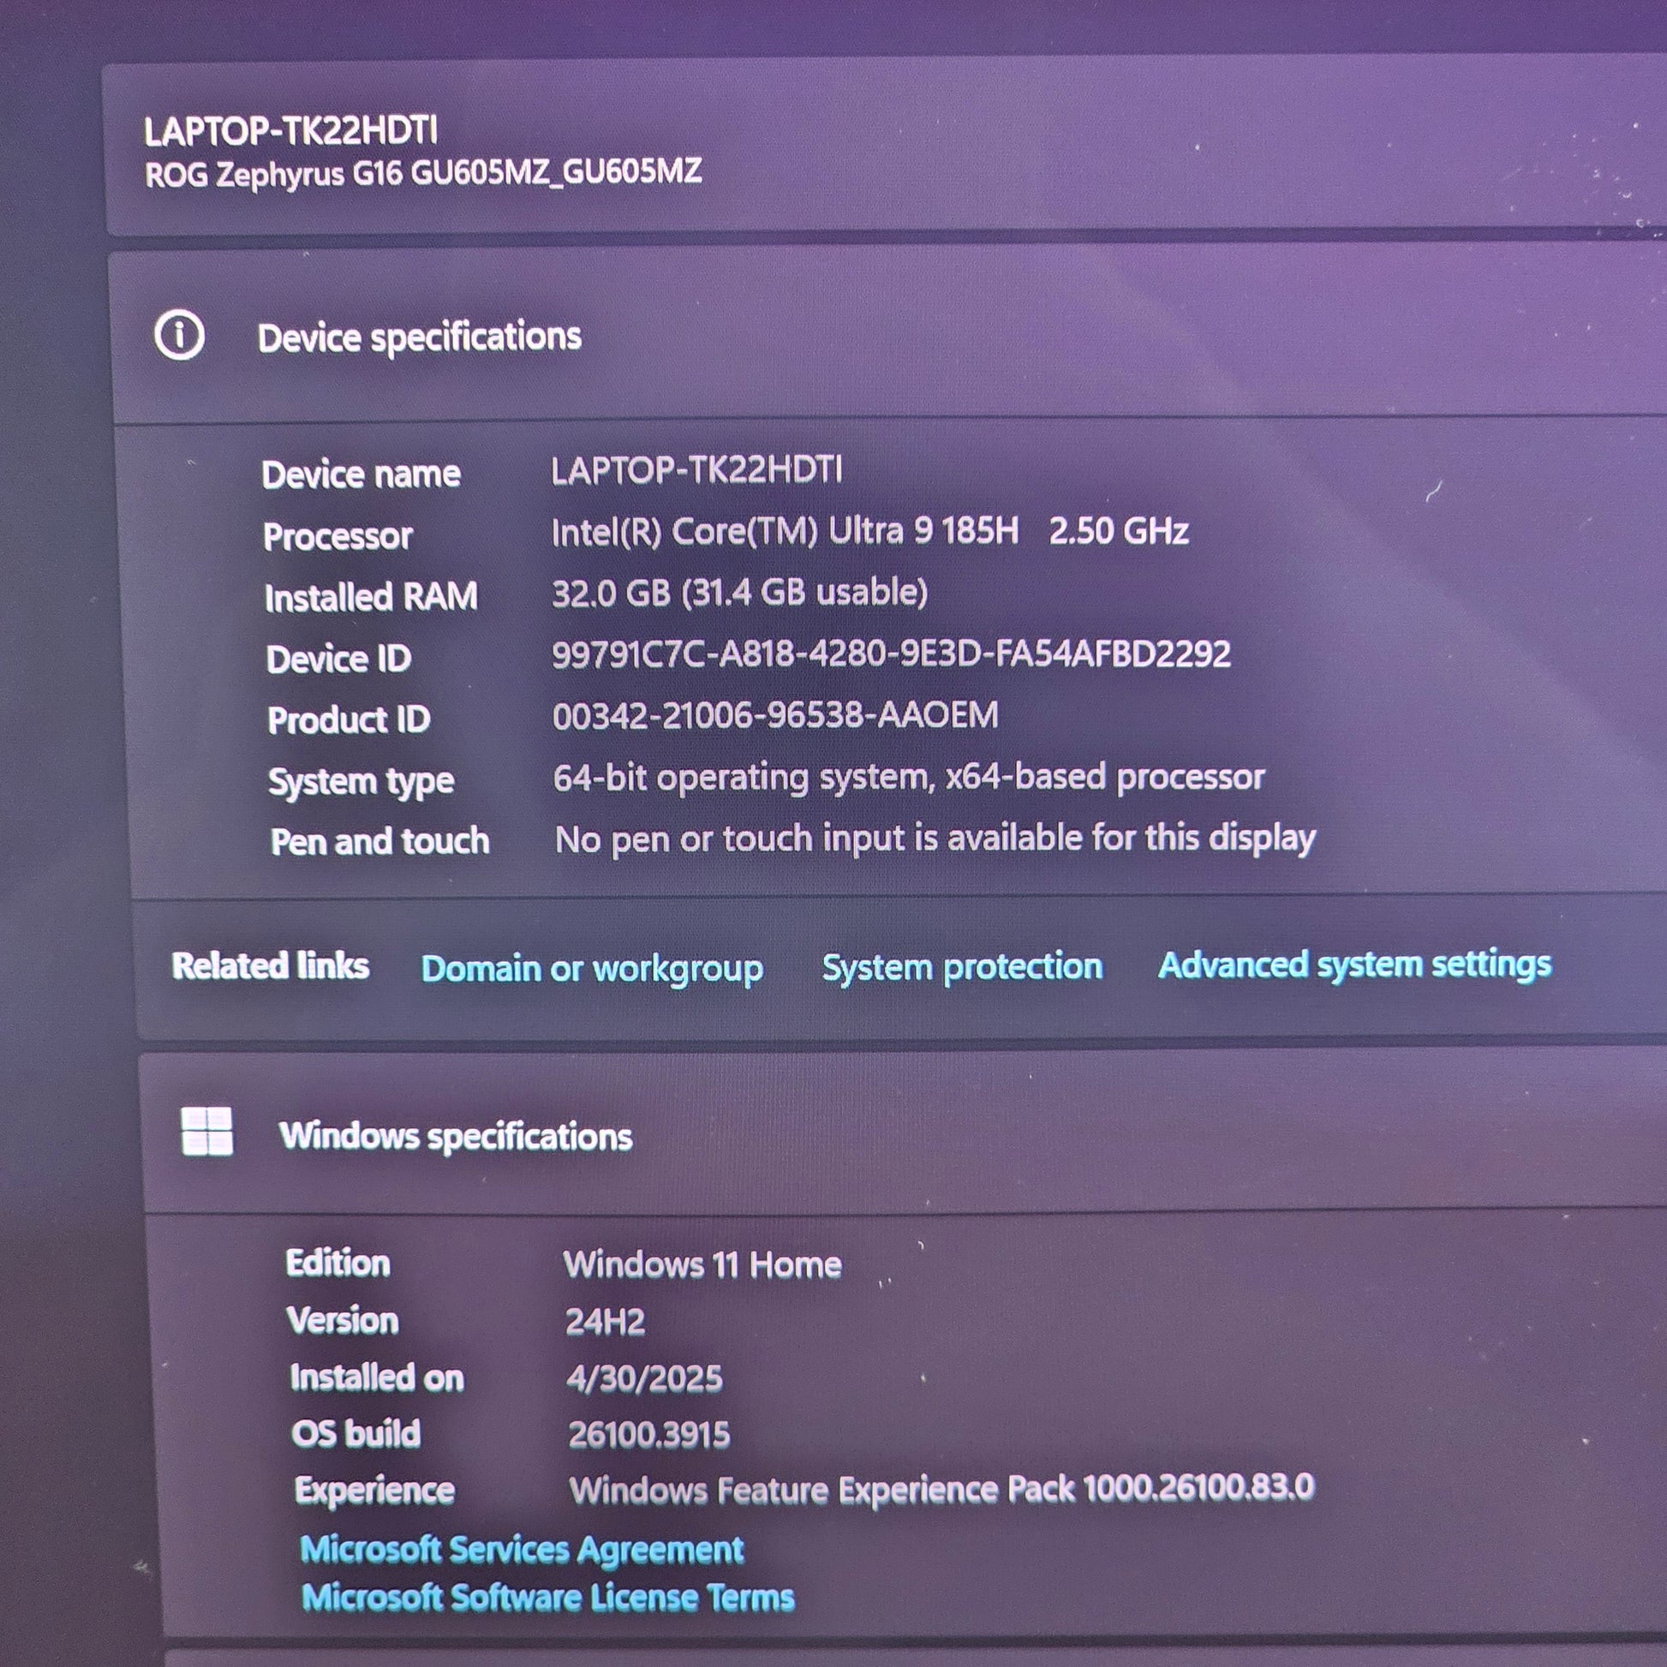1667x1667 pixels.
Task: Collapse the Windows specifications section header
Action: pyautogui.click(x=902, y=1133)
